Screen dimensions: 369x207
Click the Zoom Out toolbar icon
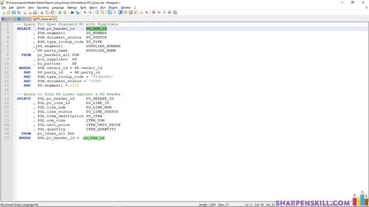pyautogui.click(x=90, y=13)
